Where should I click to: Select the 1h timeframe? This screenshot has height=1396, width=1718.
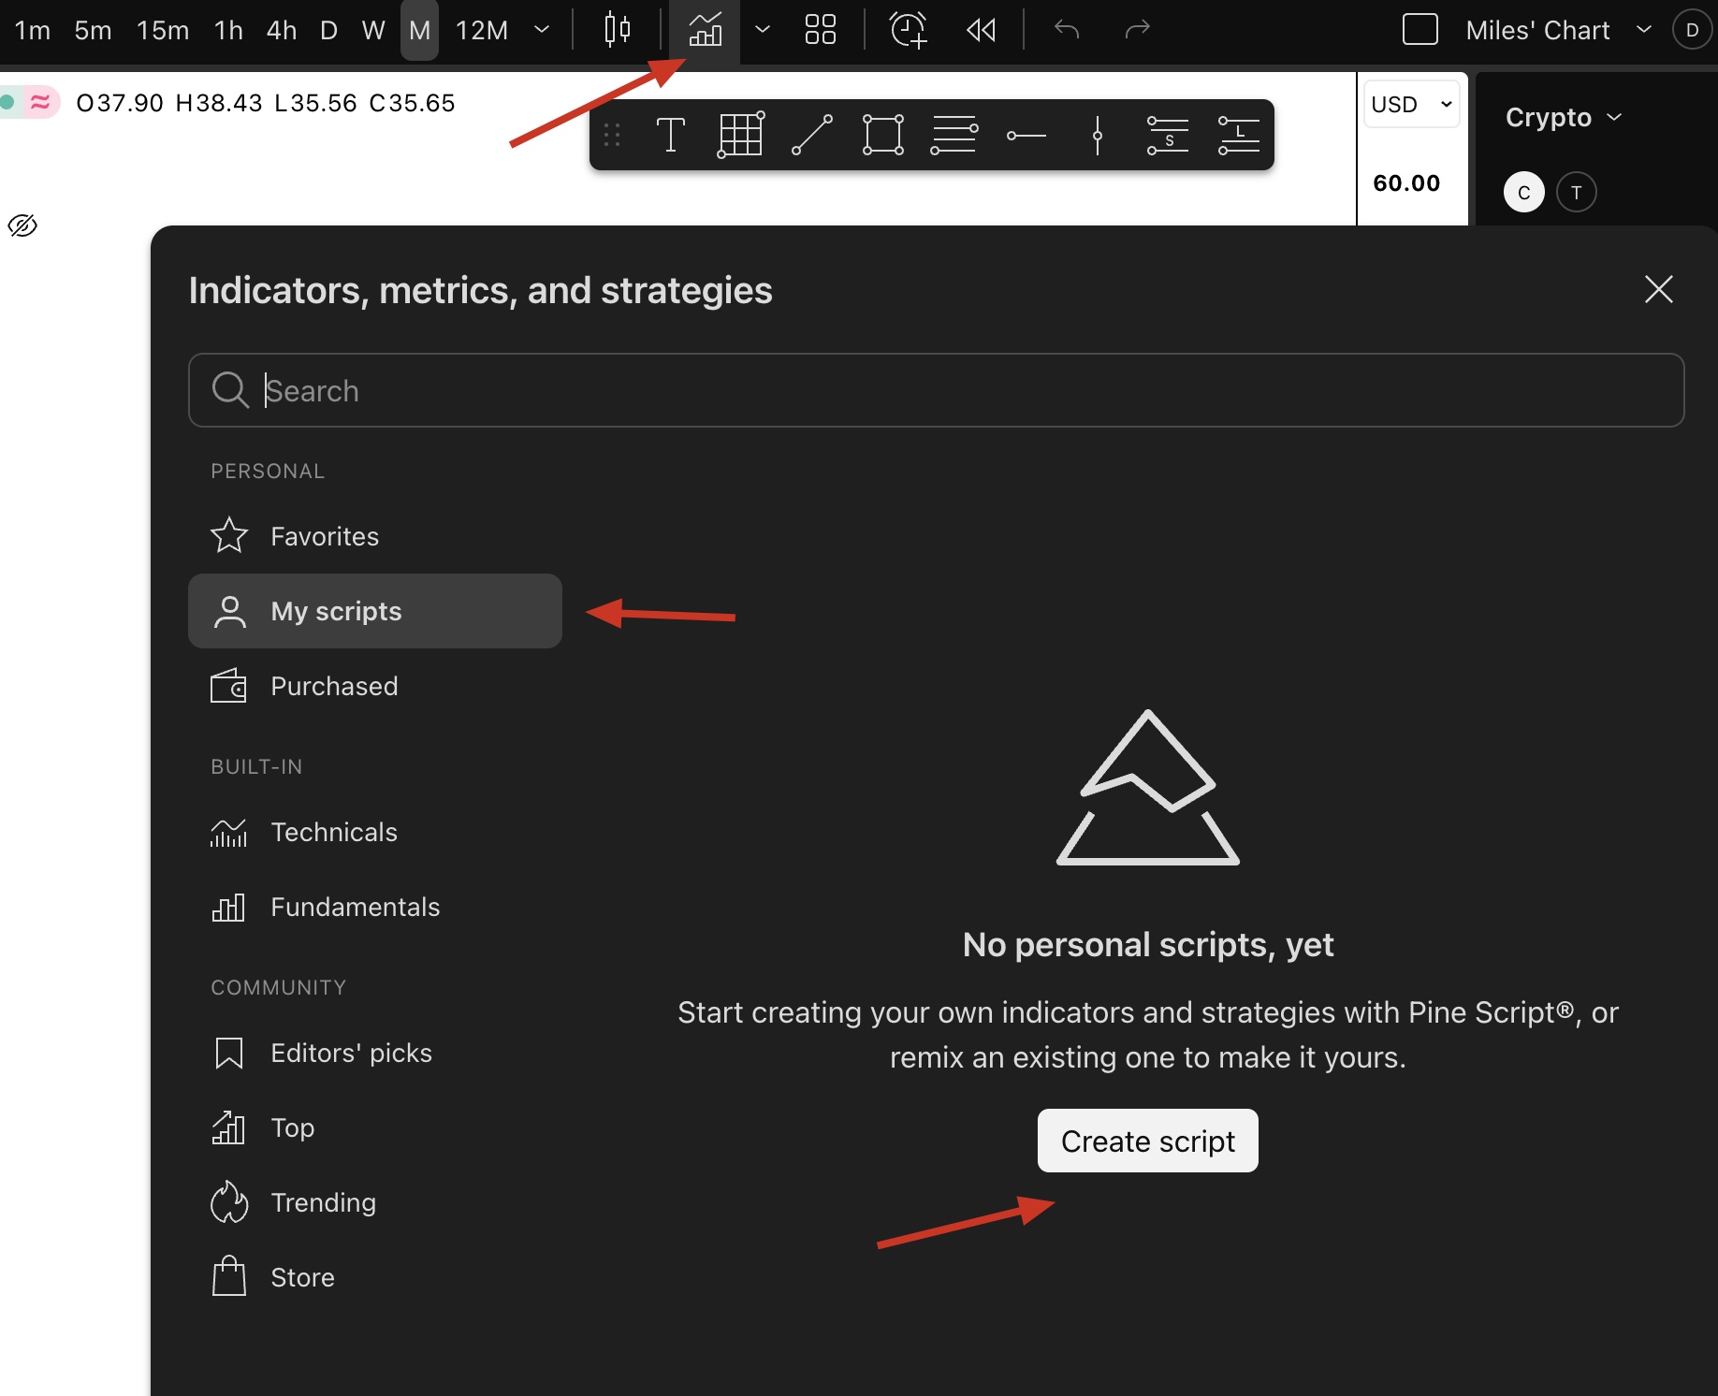click(228, 30)
